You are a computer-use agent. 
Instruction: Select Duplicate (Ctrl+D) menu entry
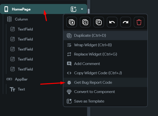(x=105, y=35)
